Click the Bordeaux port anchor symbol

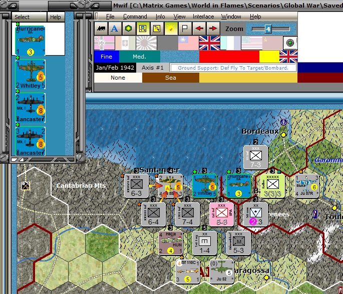[x=283, y=122]
